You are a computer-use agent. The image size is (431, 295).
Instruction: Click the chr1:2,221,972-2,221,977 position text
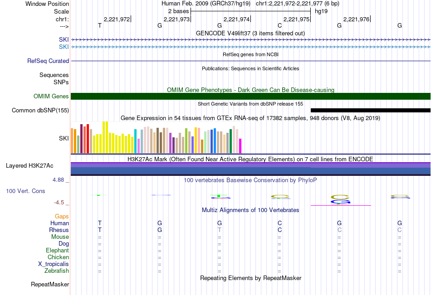click(289, 4)
